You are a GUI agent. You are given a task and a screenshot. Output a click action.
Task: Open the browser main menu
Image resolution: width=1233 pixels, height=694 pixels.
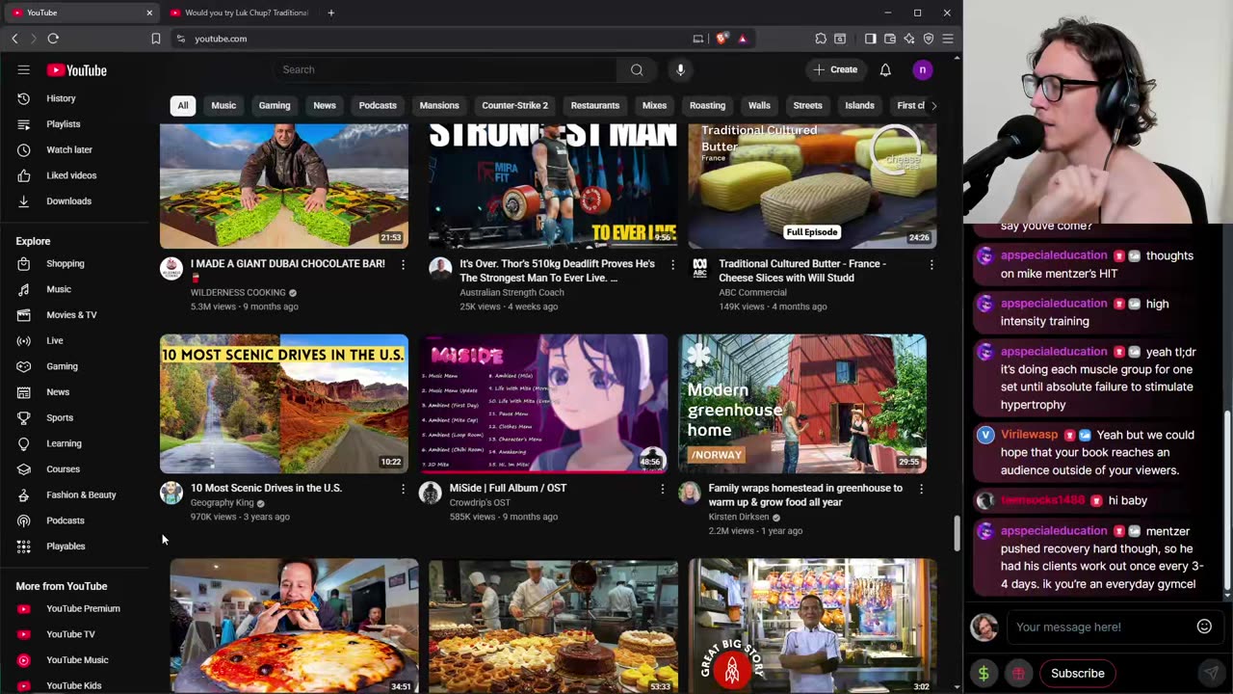point(948,39)
